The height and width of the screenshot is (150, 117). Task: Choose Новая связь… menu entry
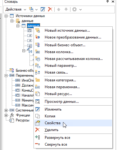[73, 72]
